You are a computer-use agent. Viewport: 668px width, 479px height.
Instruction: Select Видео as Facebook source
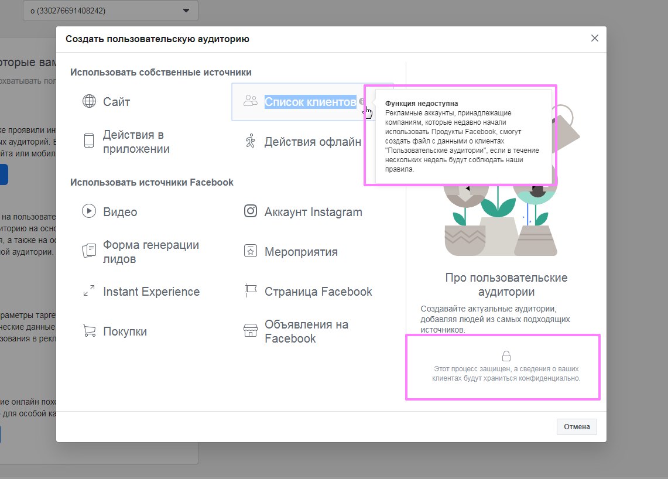click(x=120, y=212)
